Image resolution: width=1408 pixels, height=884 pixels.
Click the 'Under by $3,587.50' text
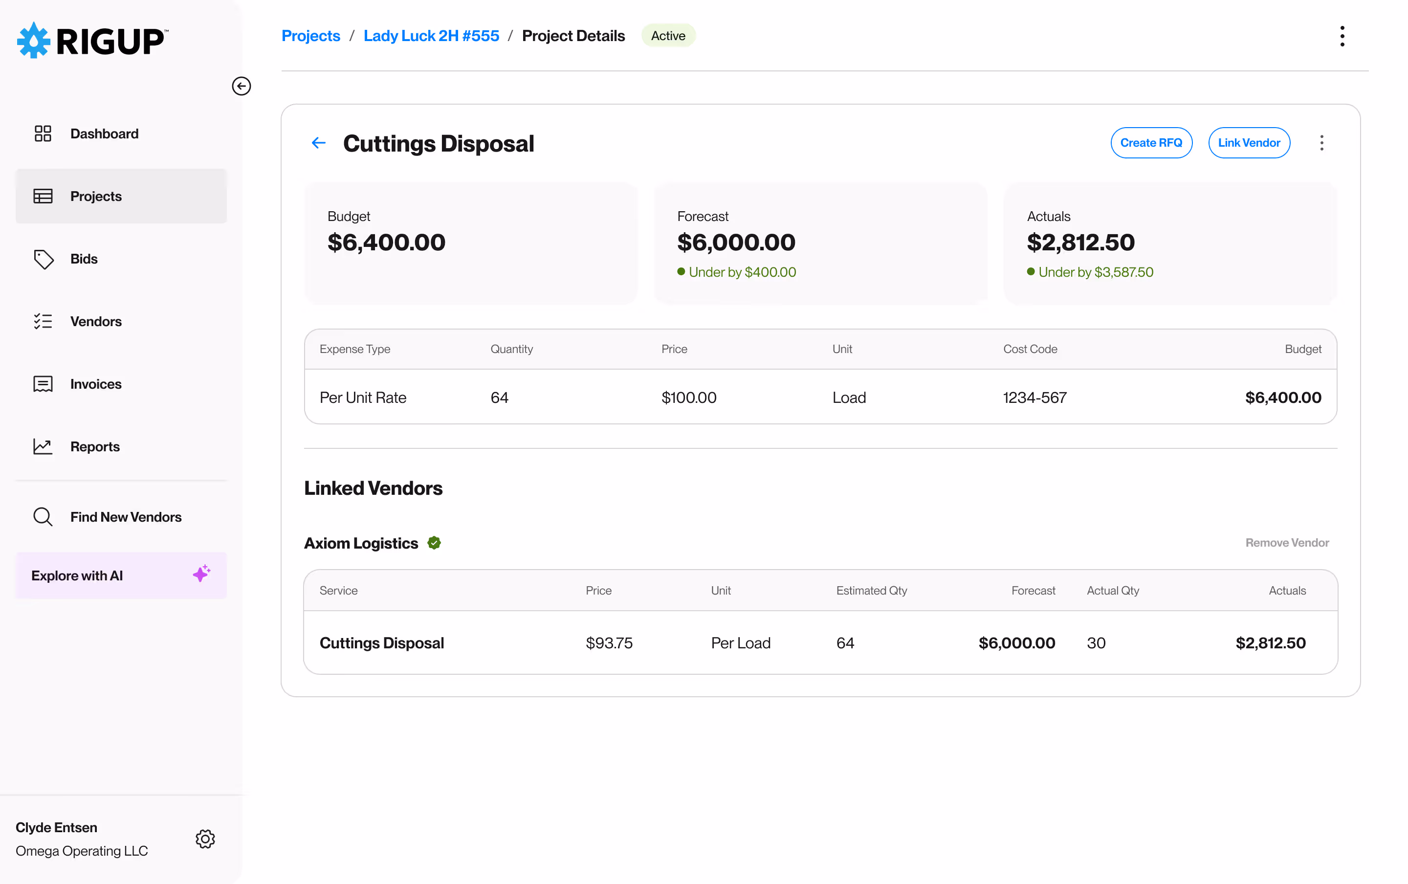pyautogui.click(x=1096, y=272)
